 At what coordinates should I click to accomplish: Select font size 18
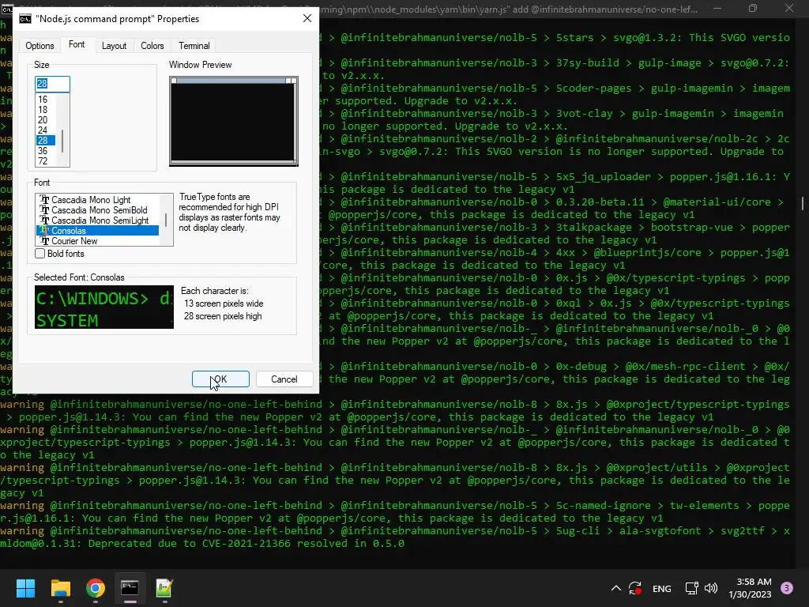[x=43, y=109]
